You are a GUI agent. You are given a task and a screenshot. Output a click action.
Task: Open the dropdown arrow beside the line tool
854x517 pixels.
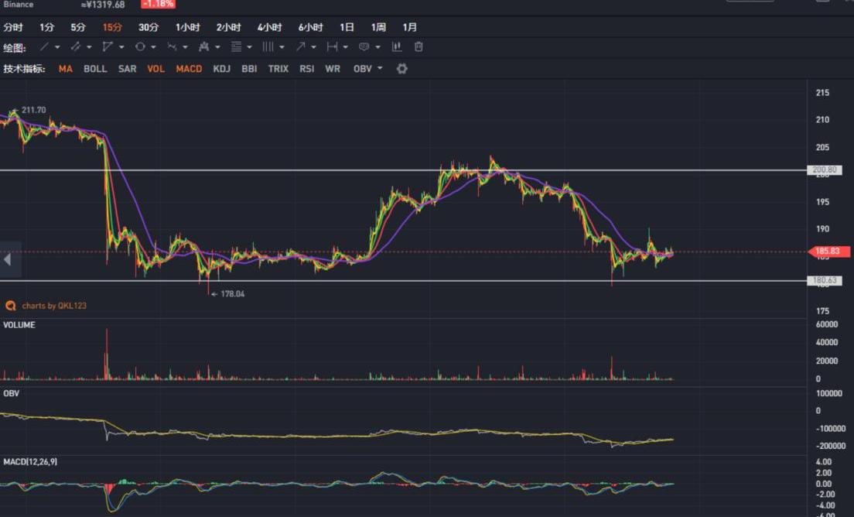(57, 47)
